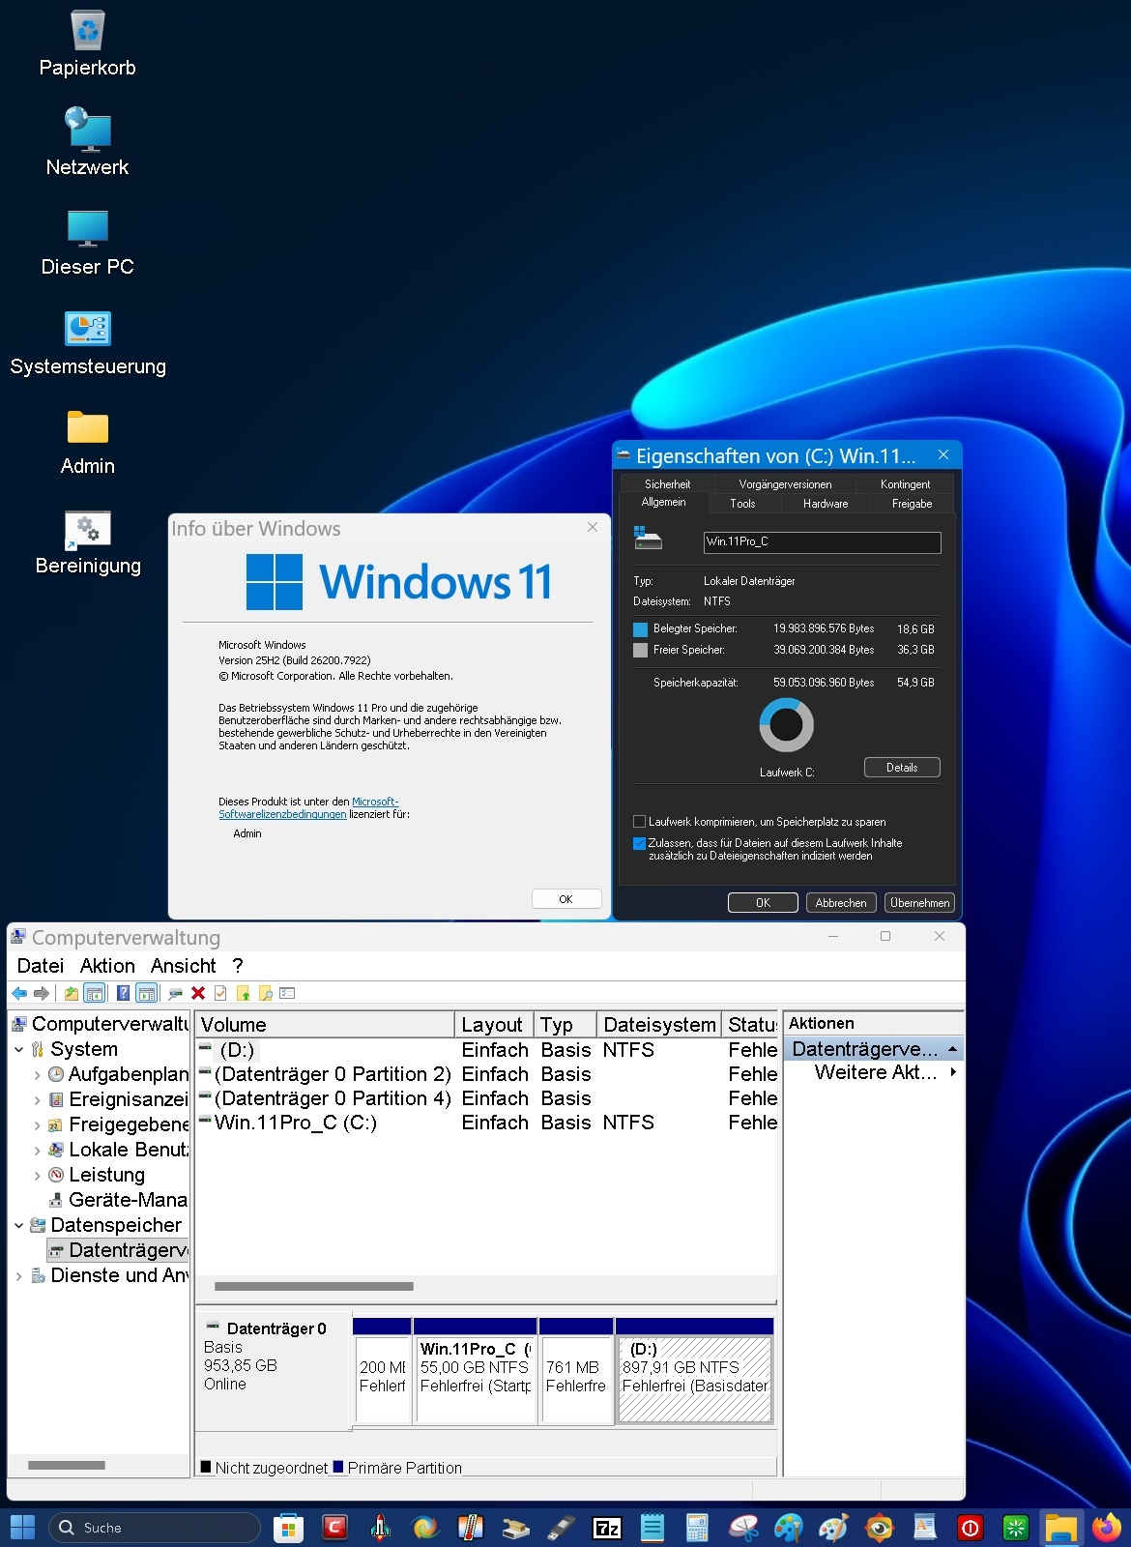Click the Up one level folder toolbar icon

[71, 993]
